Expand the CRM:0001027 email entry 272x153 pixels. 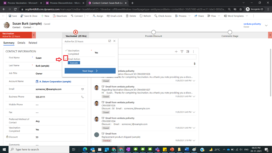194,96
